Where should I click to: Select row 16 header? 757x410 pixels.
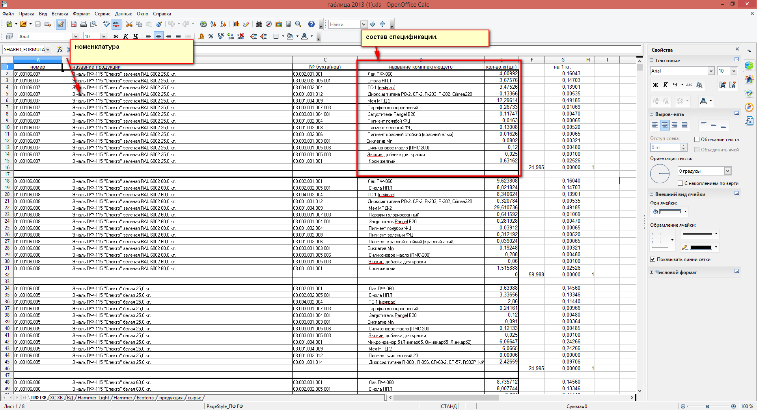pyautogui.click(x=7, y=168)
